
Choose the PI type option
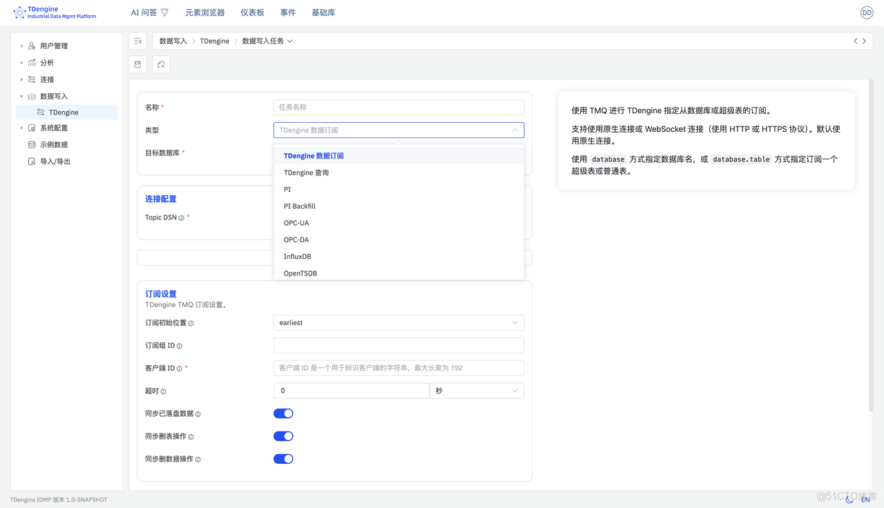(x=398, y=189)
